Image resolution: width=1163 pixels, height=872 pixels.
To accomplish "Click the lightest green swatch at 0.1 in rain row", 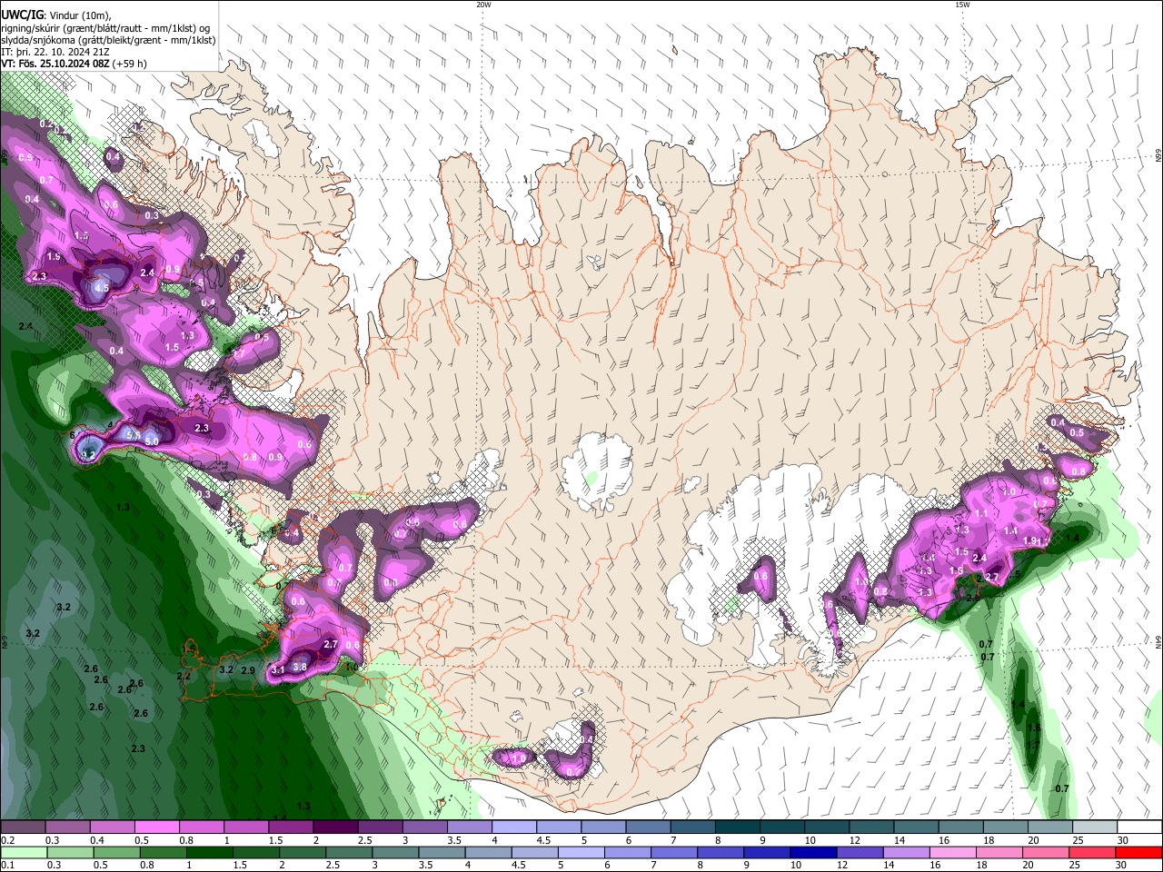I will pyautogui.click(x=24, y=852).
